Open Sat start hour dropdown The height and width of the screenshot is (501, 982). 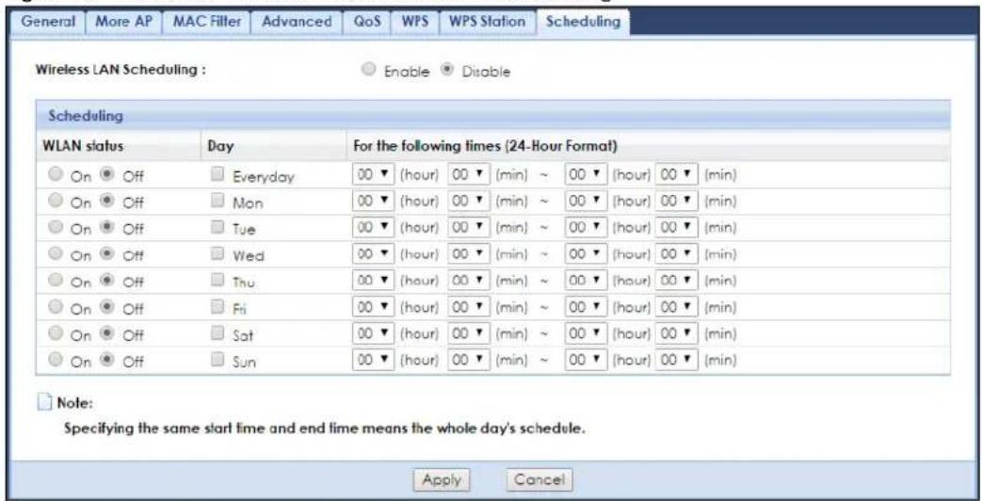coord(373,333)
